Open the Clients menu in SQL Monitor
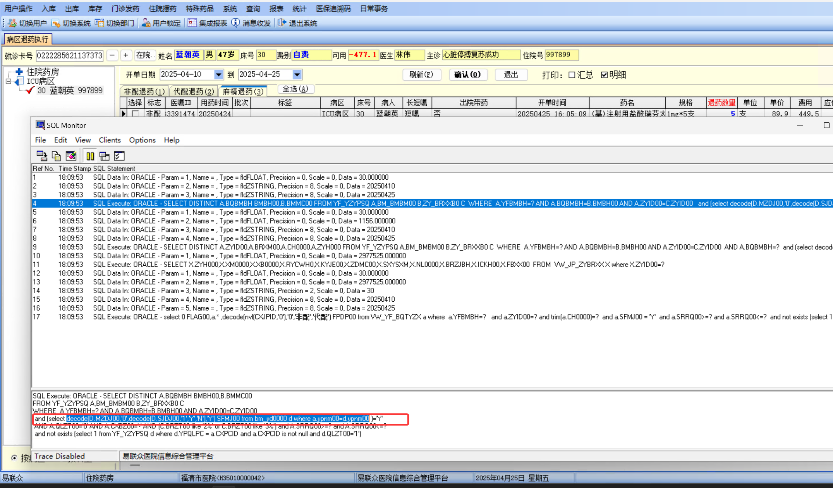833x488 pixels. coord(110,140)
